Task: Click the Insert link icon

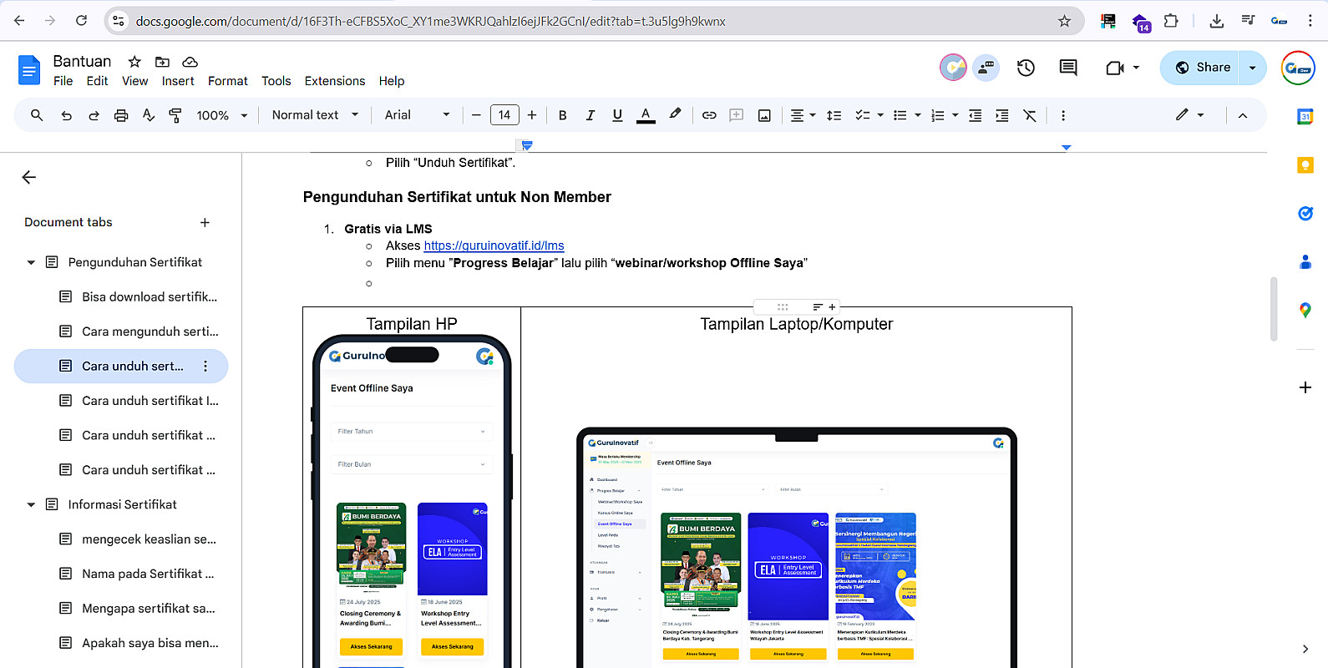Action: click(x=709, y=115)
